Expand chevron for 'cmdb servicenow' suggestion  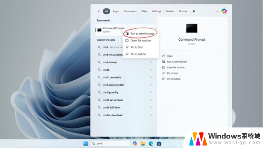151,100
